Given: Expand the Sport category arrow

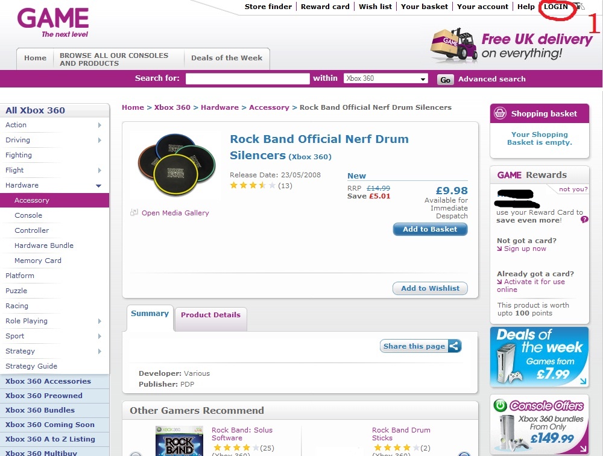Looking at the screenshot, I should click(x=99, y=336).
